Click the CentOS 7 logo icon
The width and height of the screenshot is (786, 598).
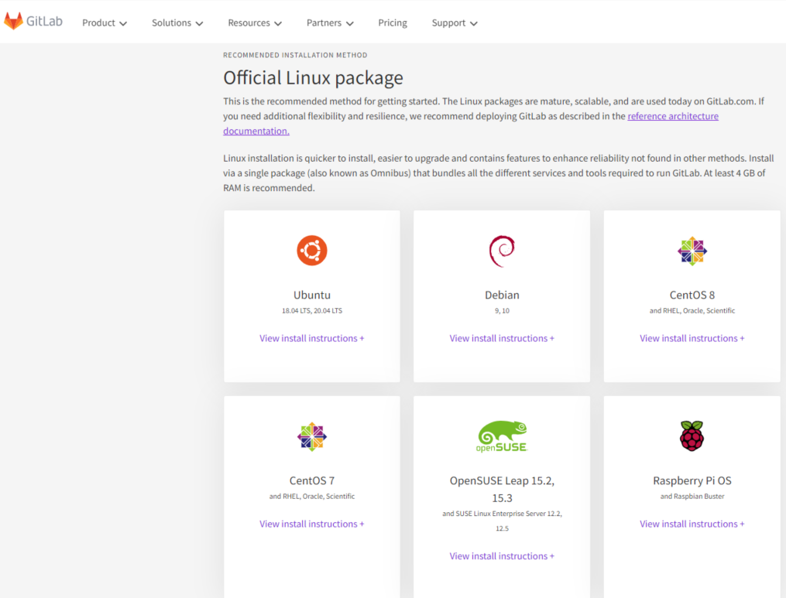click(x=312, y=437)
